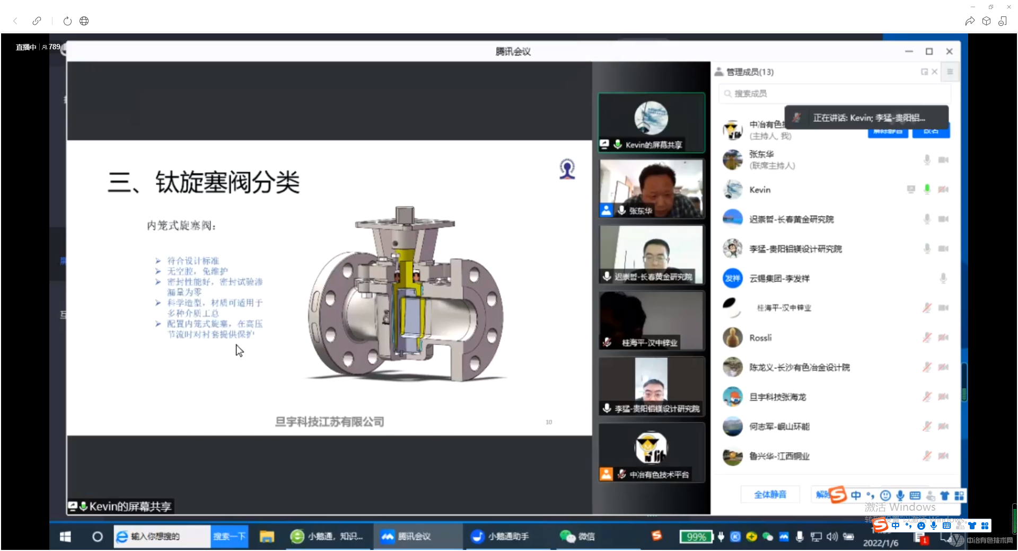
Task: Mute 李猛-贵阳铝镁设计研究院 microphone
Action: 927,248
